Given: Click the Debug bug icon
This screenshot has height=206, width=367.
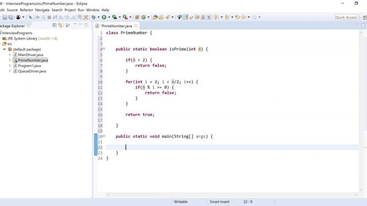Looking at the screenshot, I should tap(93, 17).
